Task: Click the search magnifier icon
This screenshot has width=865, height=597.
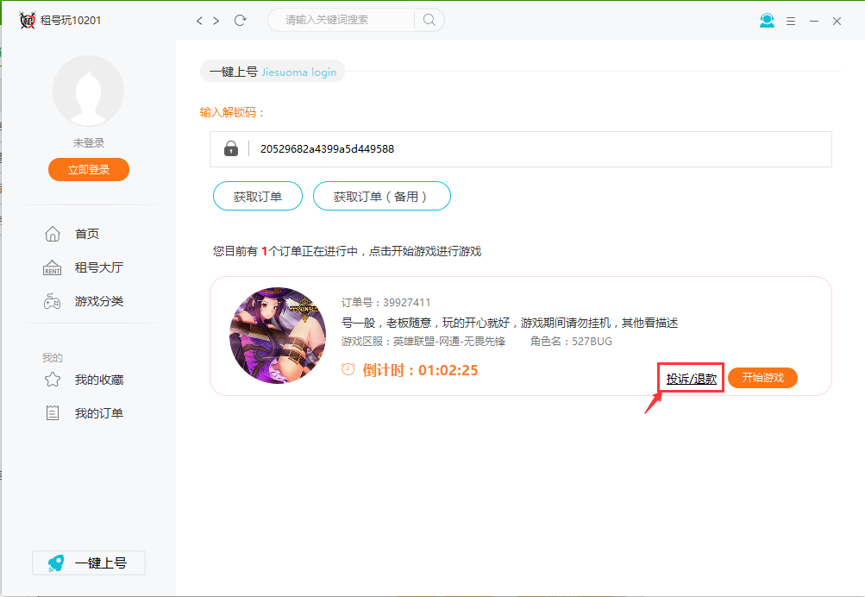Action: coord(429,20)
